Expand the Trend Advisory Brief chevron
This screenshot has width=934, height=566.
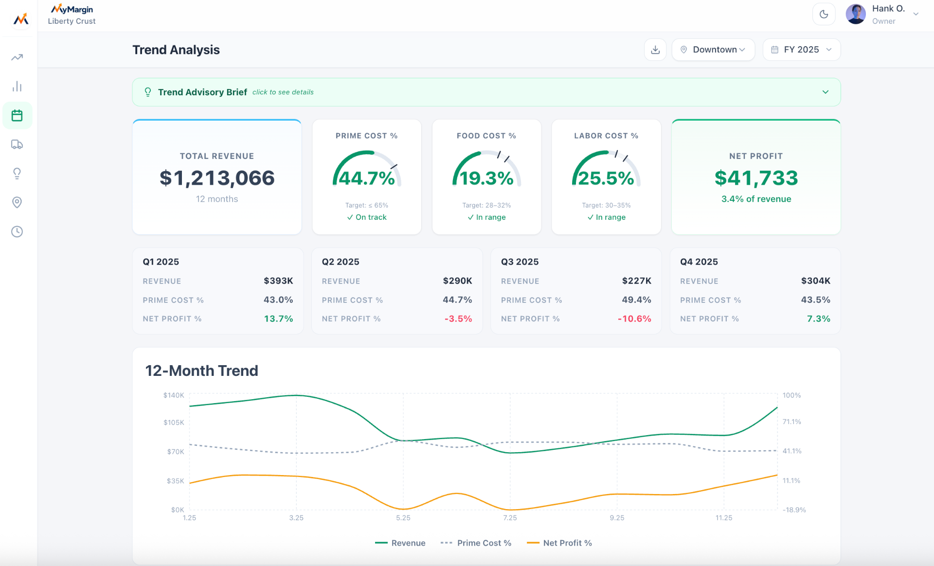click(826, 92)
